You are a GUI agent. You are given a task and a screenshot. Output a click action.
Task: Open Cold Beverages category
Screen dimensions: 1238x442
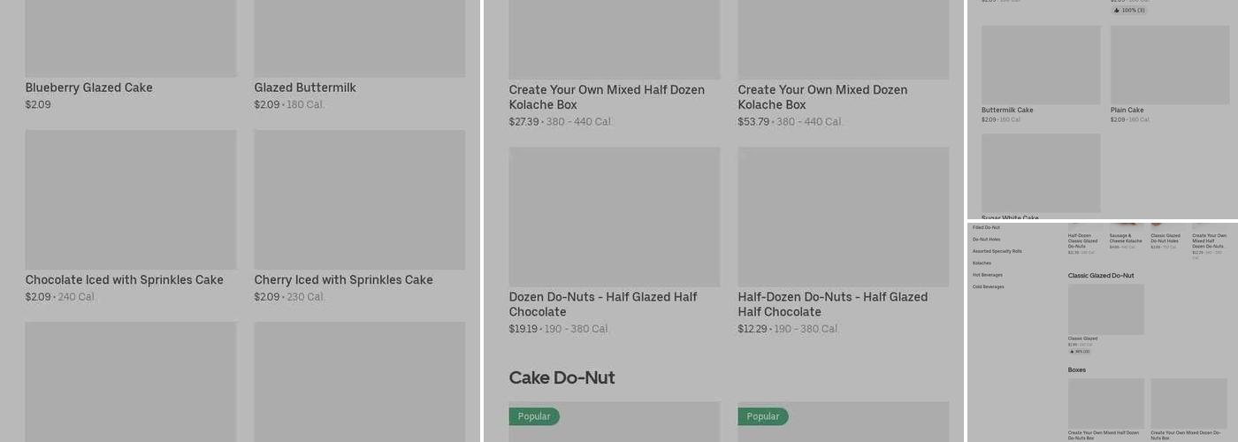coord(988,286)
